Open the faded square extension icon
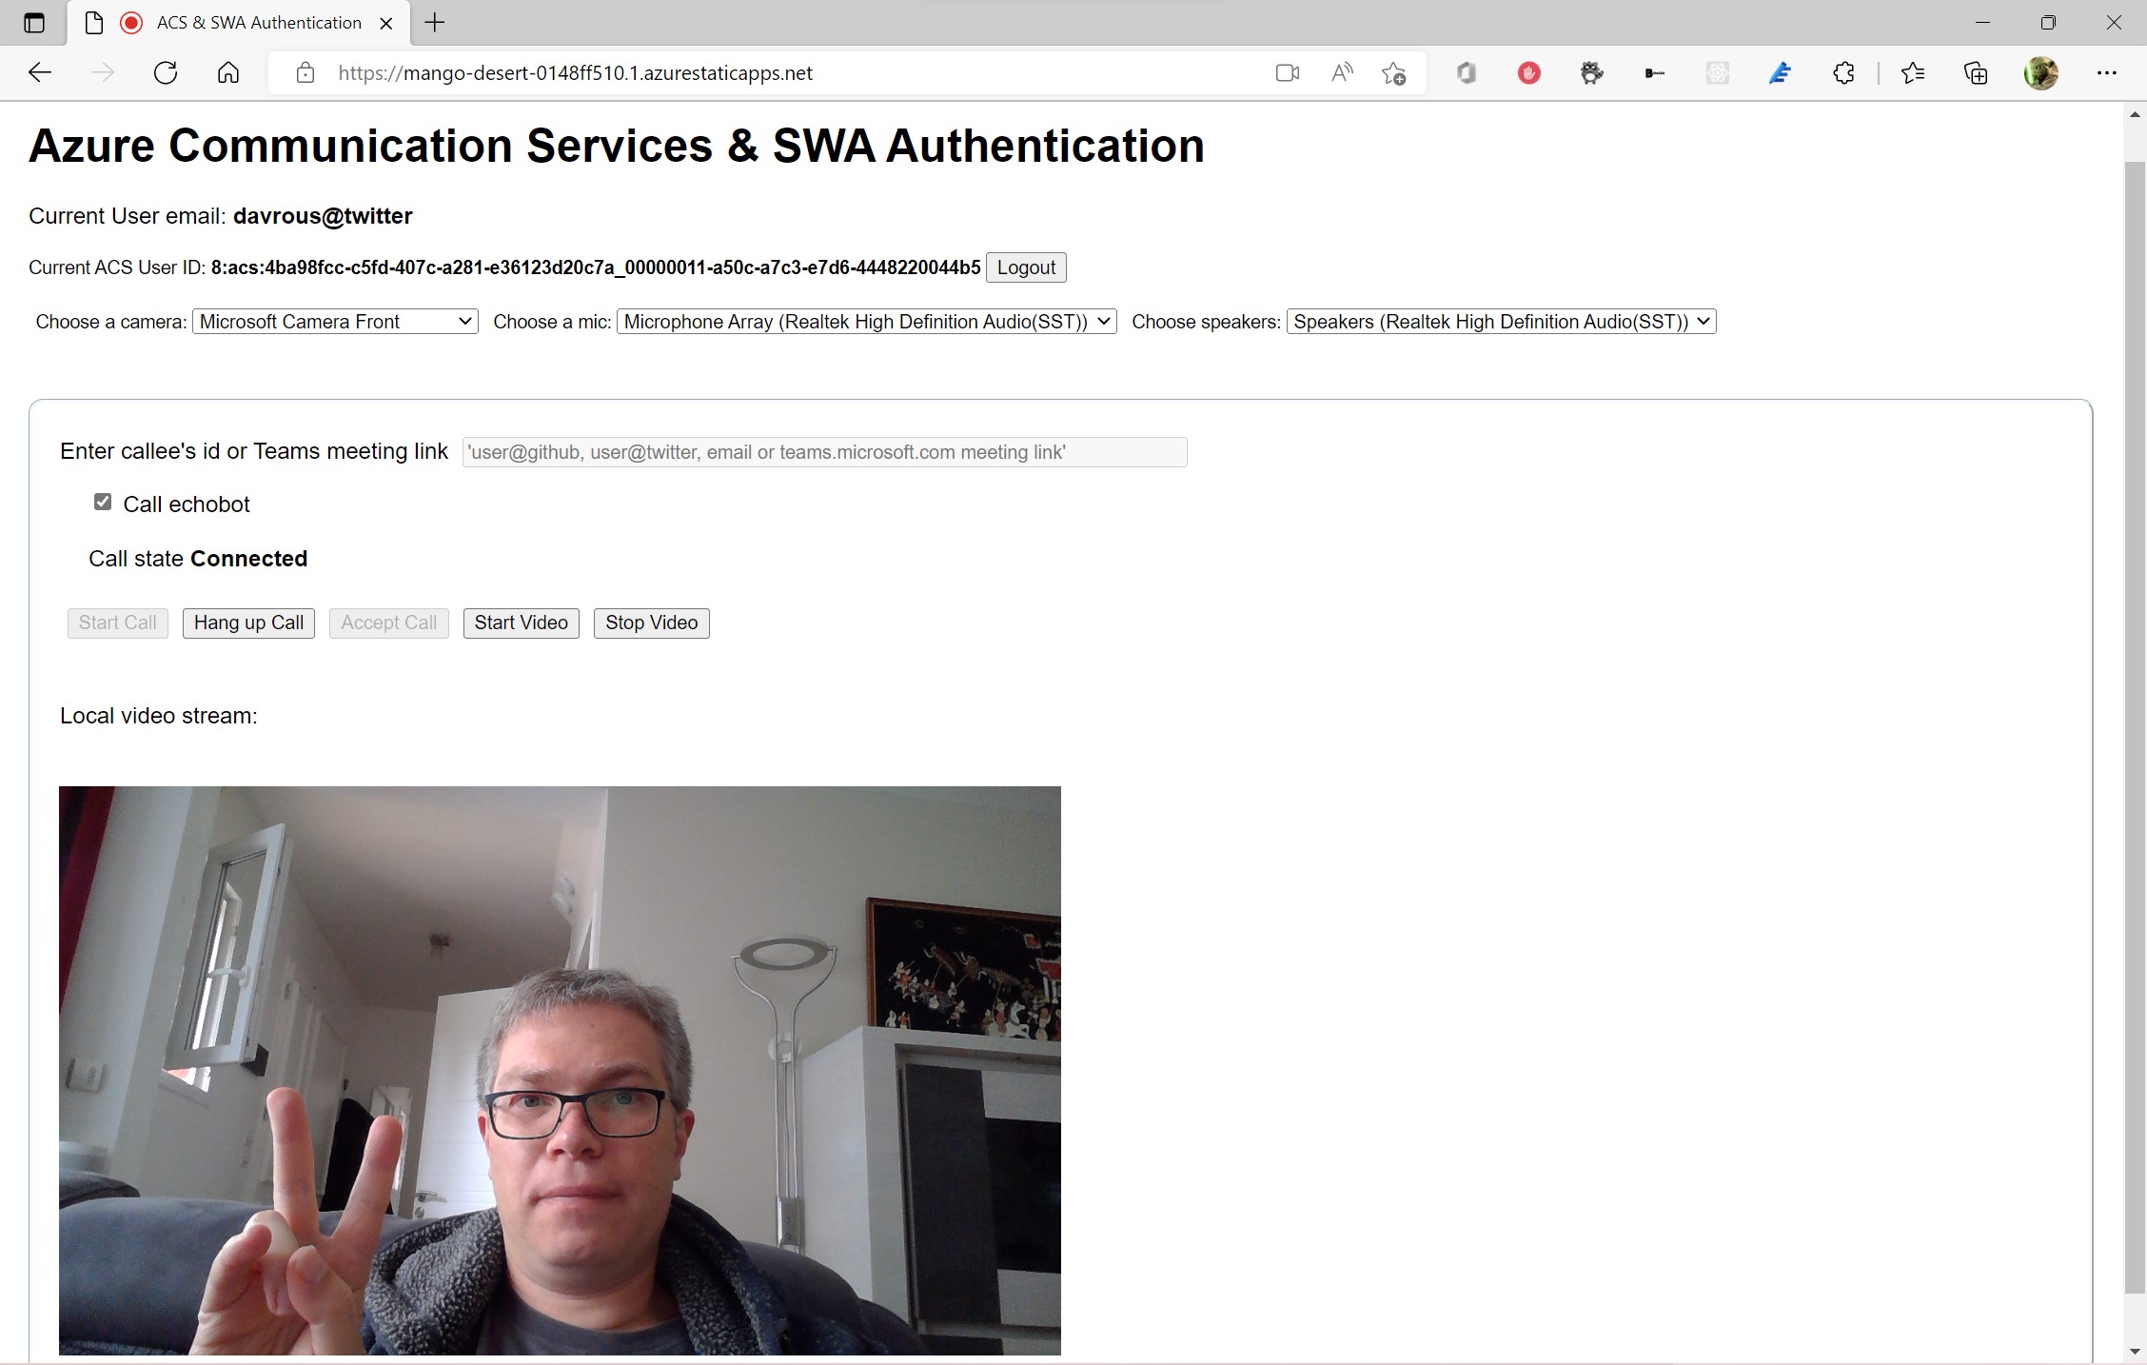The image size is (2147, 1365). 1718,73
